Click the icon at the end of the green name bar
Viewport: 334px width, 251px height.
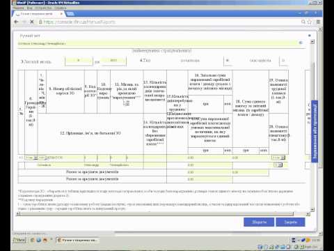tap(301, 43)
